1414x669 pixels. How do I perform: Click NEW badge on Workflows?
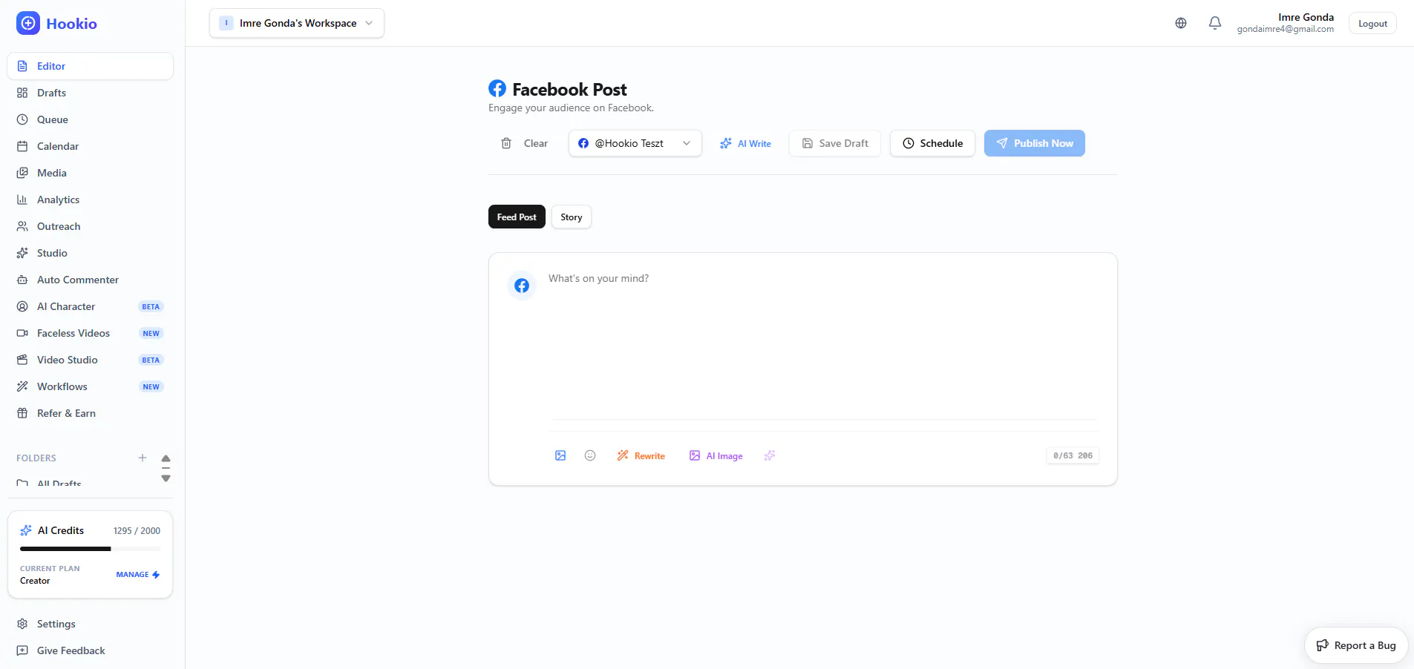[151, 386]
